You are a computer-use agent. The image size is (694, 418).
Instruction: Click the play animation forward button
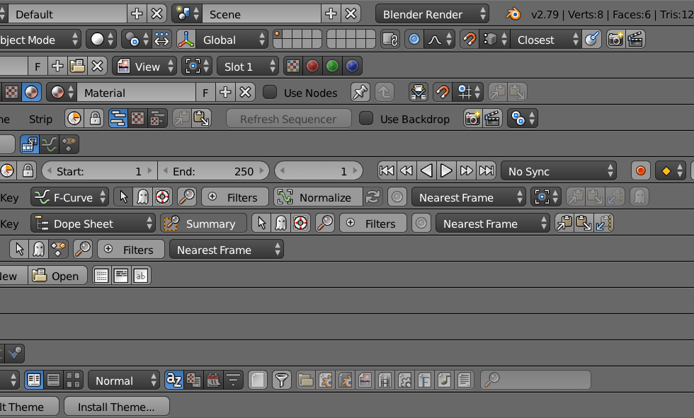point(446,171)
